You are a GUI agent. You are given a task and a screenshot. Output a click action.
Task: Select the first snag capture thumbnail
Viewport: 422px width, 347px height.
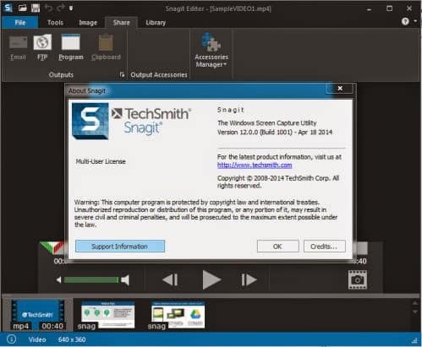click(107, 315)
